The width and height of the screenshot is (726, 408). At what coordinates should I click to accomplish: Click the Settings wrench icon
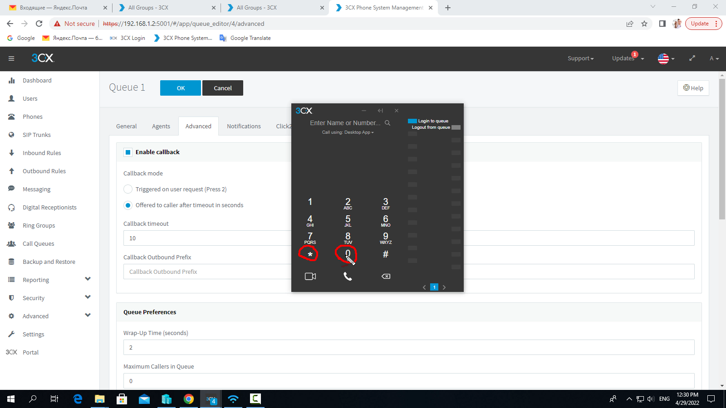(x=11, y=334)
